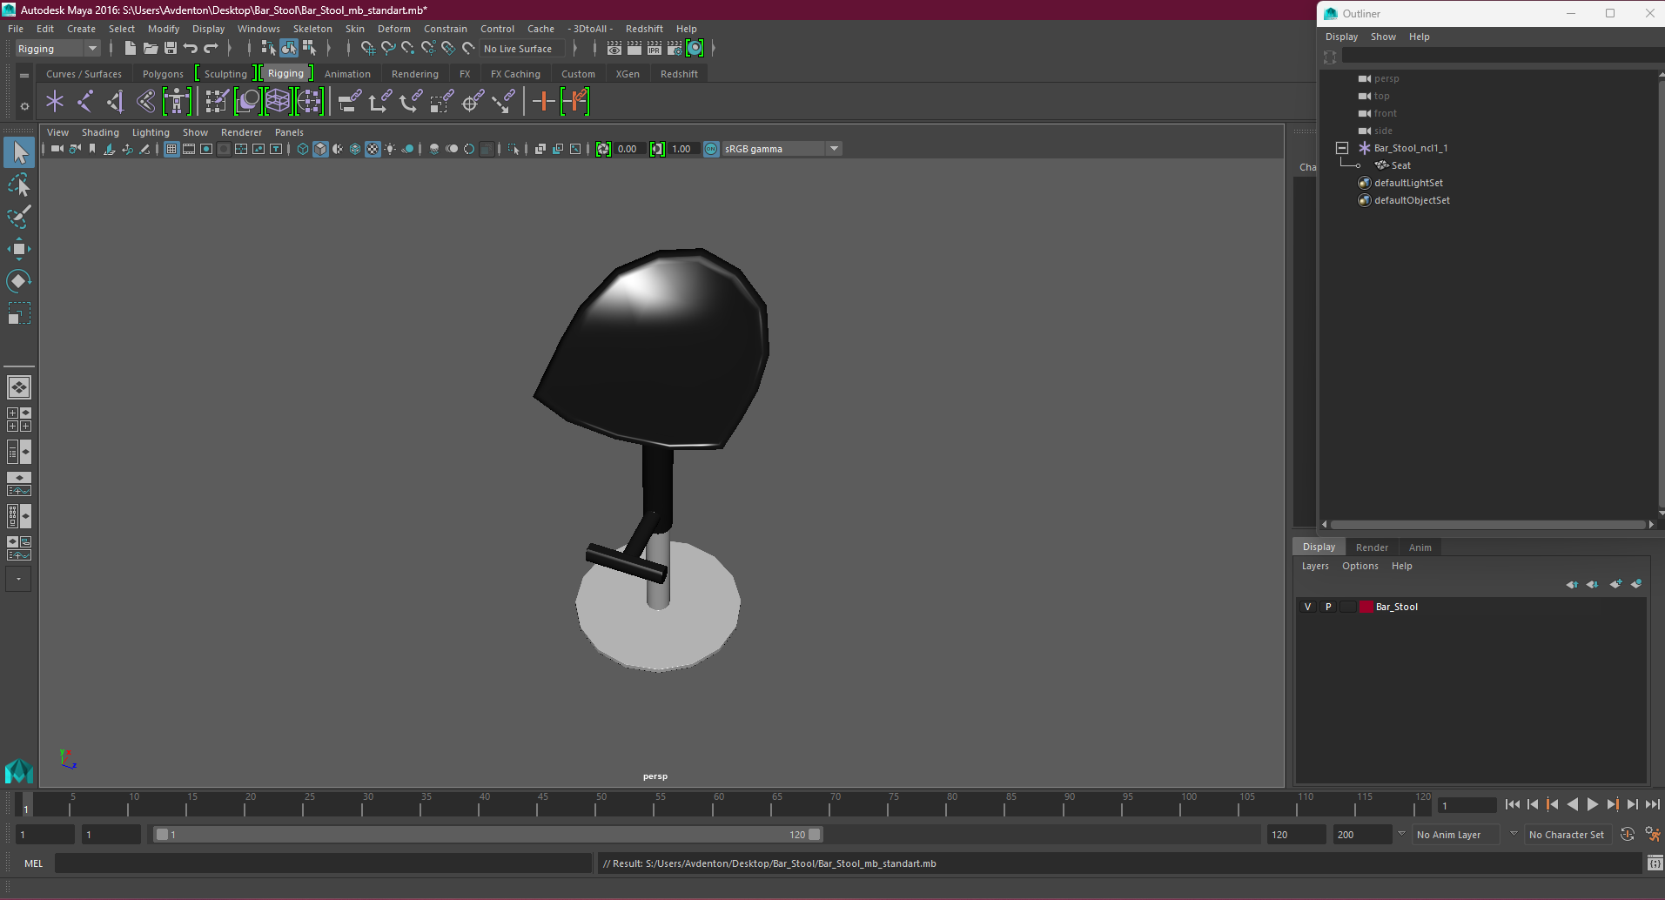The width and height of the screenshot is (1665, 900).
Task: Toggle Bar_Stool layer visibility V box
Action: point(1307,607)
